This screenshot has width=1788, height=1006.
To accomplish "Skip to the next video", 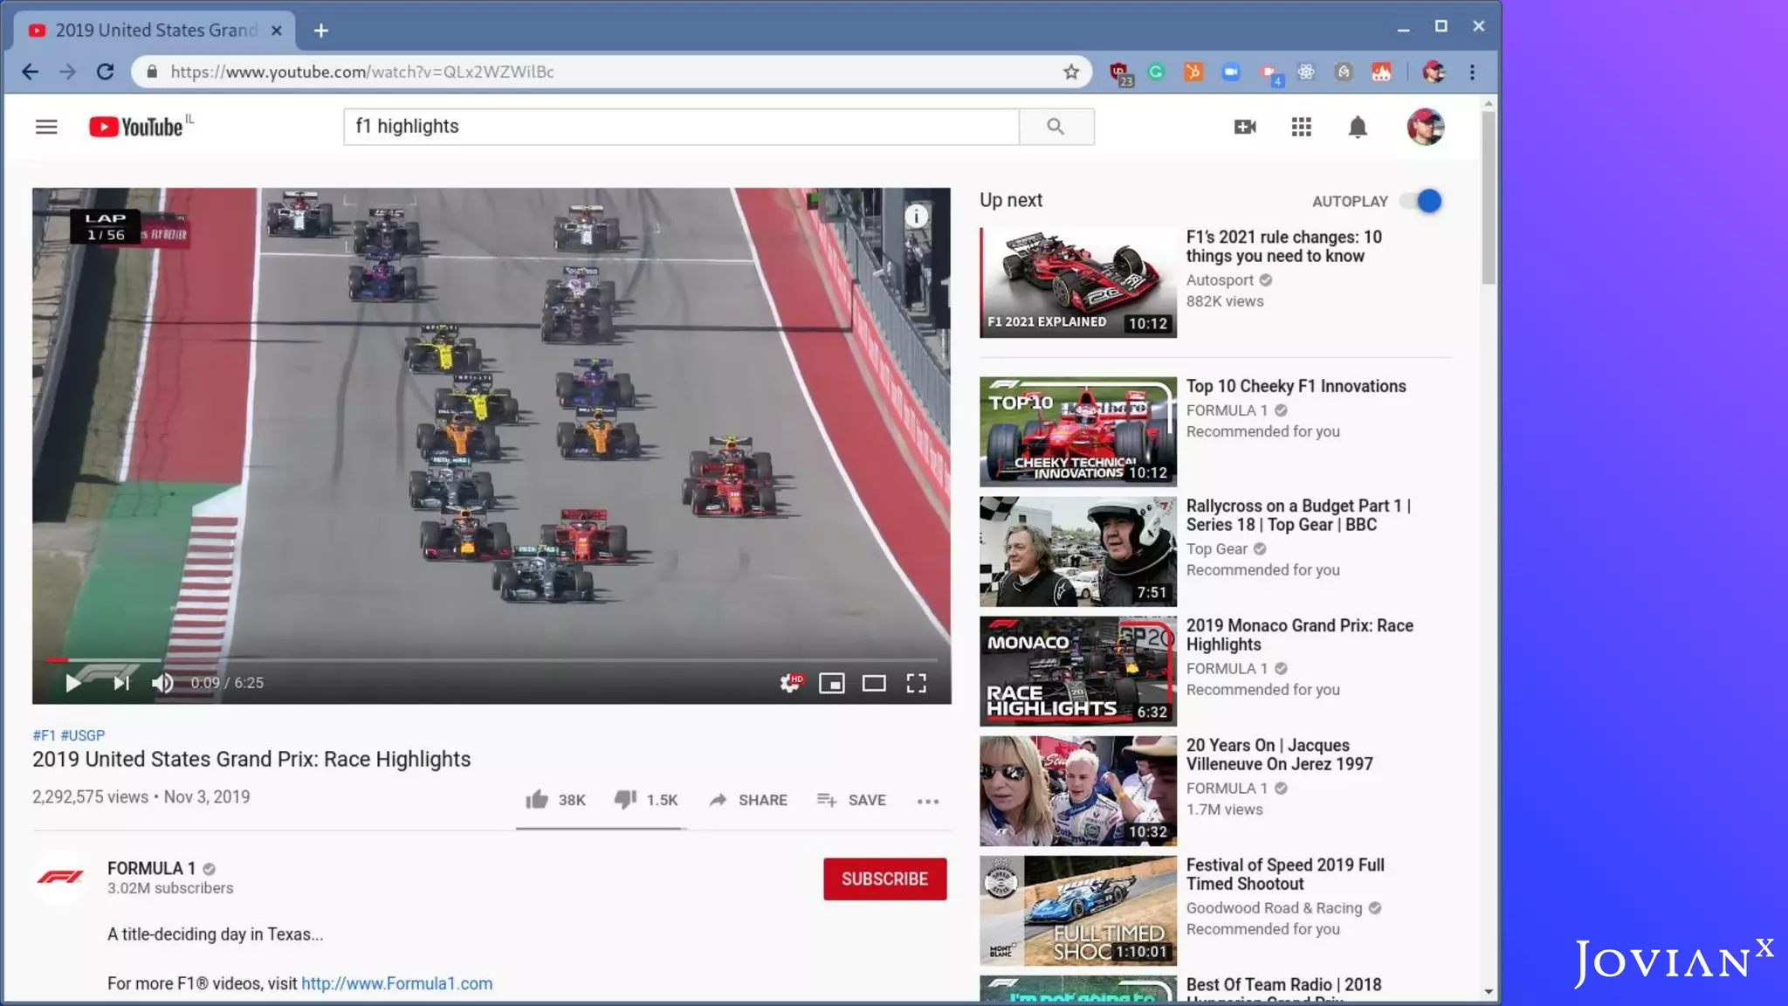I will click(x=121, y=683).
